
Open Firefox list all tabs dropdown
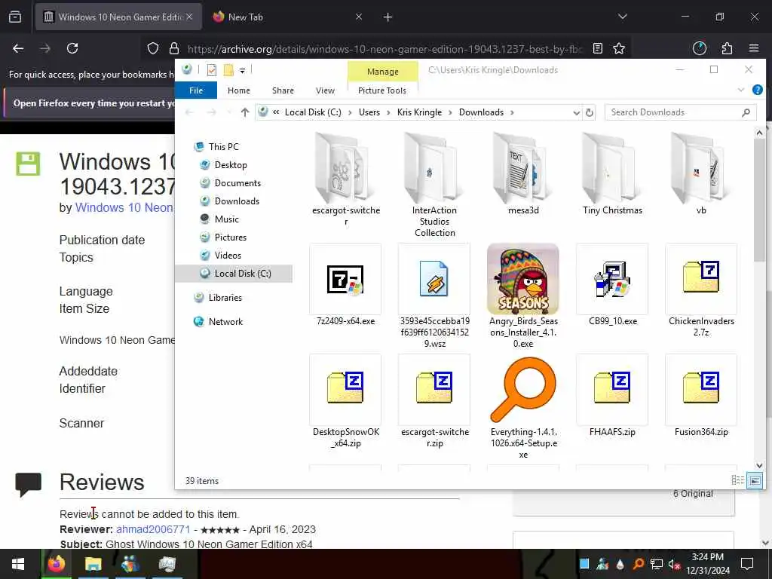[622, 17]
